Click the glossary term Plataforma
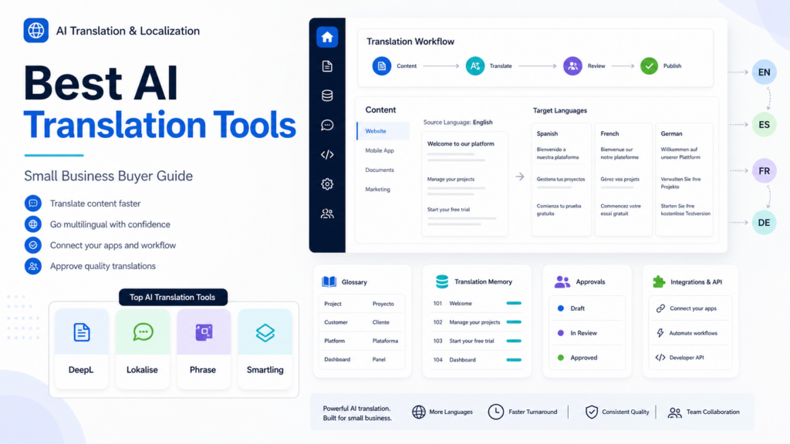The height and width of the screenshot is (444, 790). (385, 341)
